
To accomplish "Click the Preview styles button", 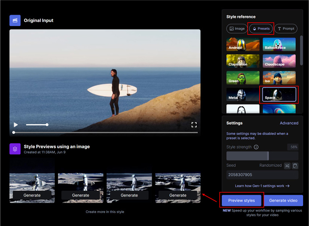I will coord(241,201).
